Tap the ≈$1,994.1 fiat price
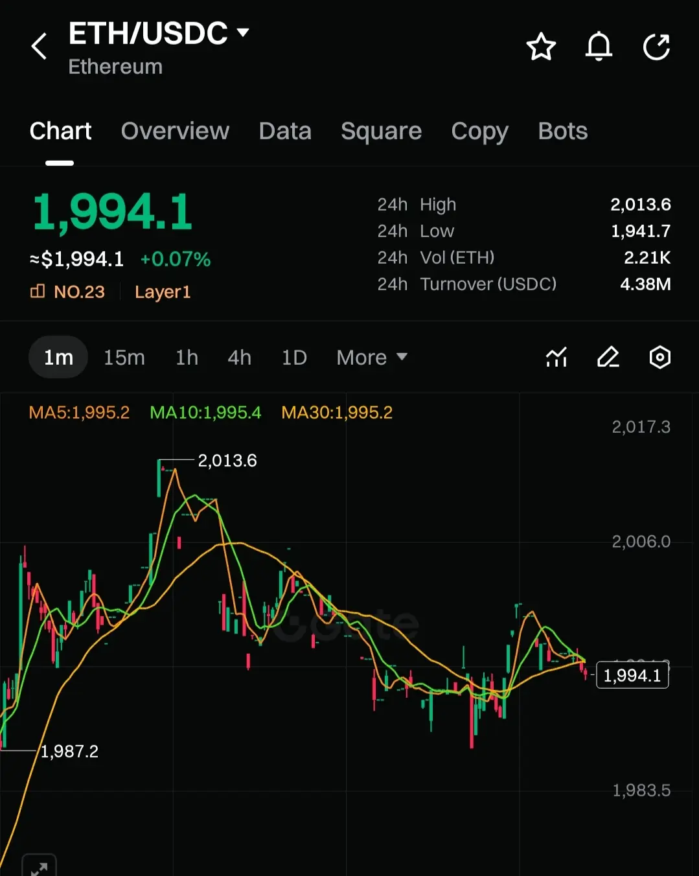This screenshot has height=876, width=699. (76, 259)
